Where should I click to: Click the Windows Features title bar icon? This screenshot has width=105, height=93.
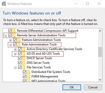4,4
